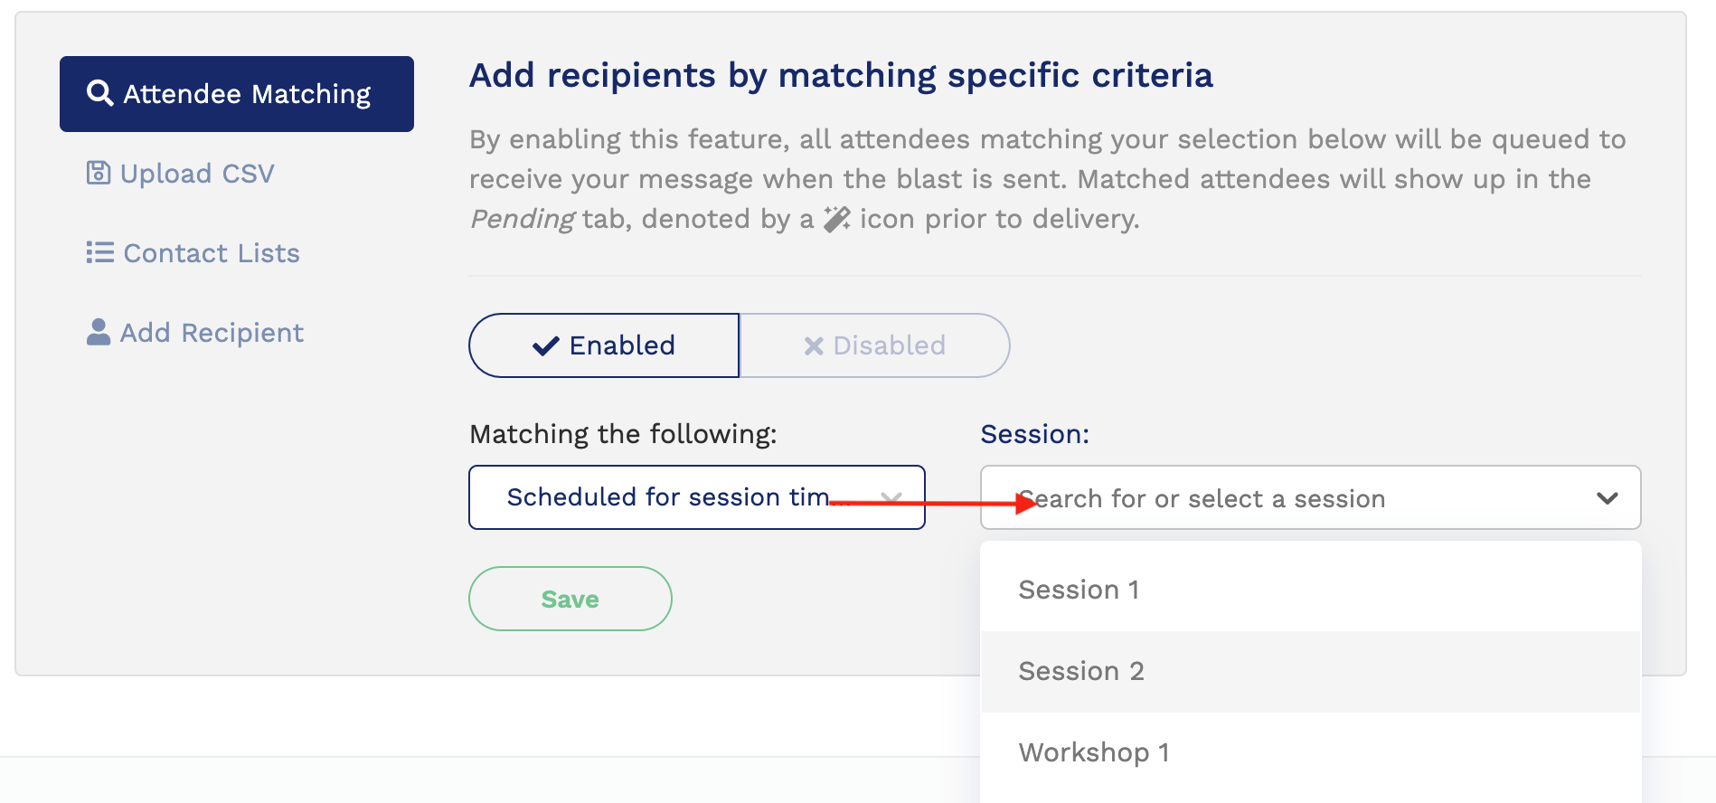Click the magic wand icon in the description text
The height and width of the screenshot is (803, 1716).
click(x=836, y=217)
